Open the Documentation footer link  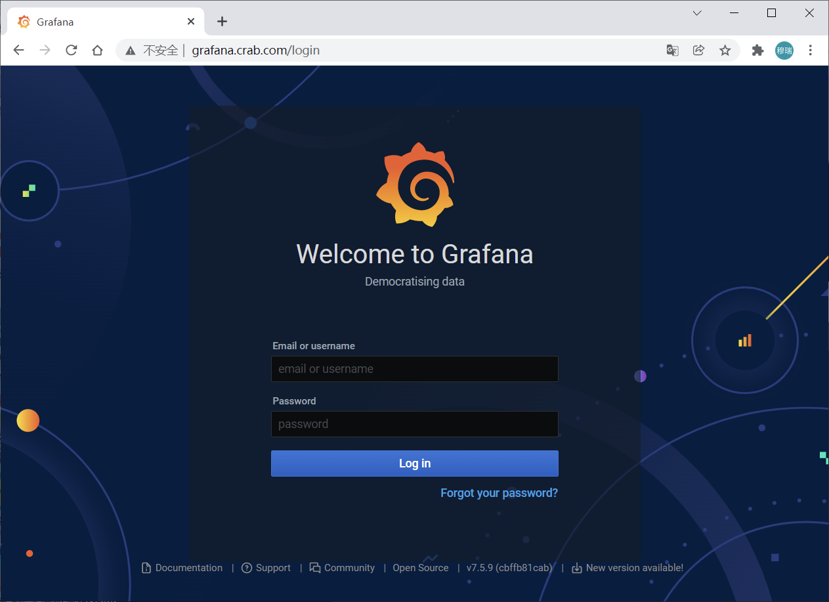[189, 568]
